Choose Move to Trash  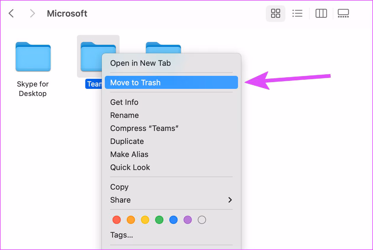[171, 82]
